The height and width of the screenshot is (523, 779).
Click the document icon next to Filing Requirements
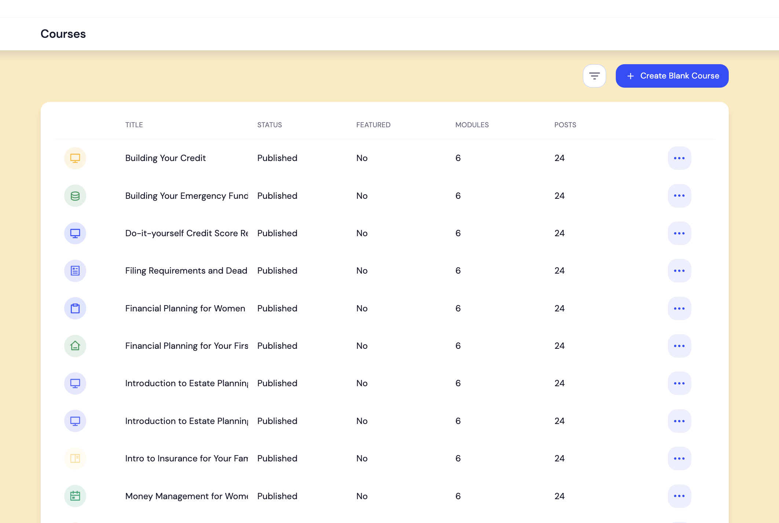pyautogui.click(x=75, y=271)
